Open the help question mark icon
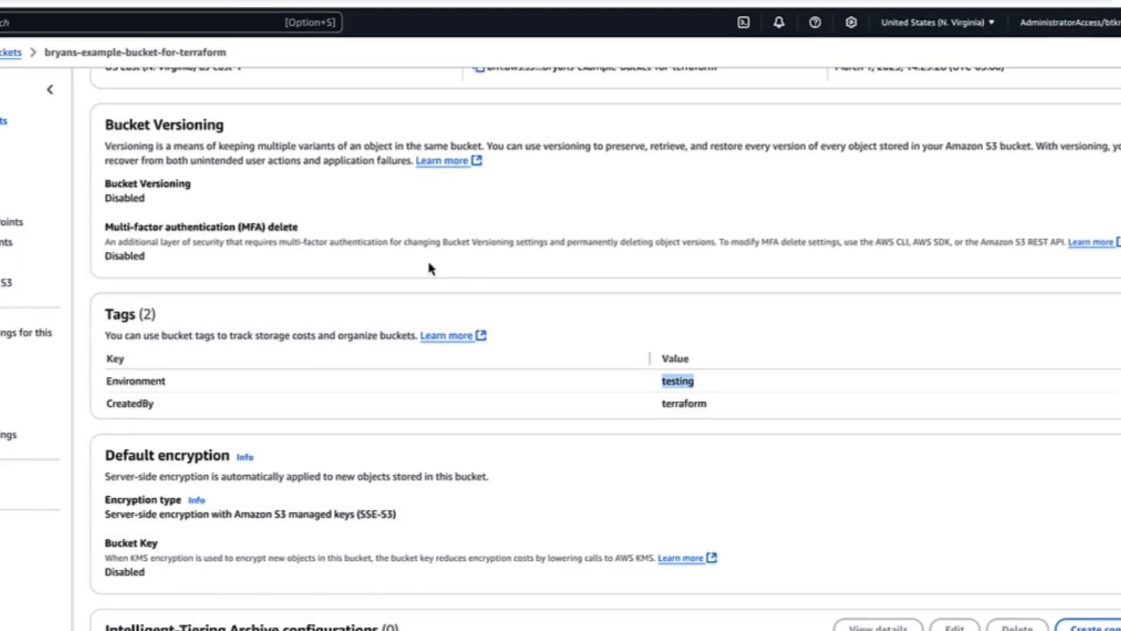Viewport: 1121px width, 631px height. coord(815,22)
